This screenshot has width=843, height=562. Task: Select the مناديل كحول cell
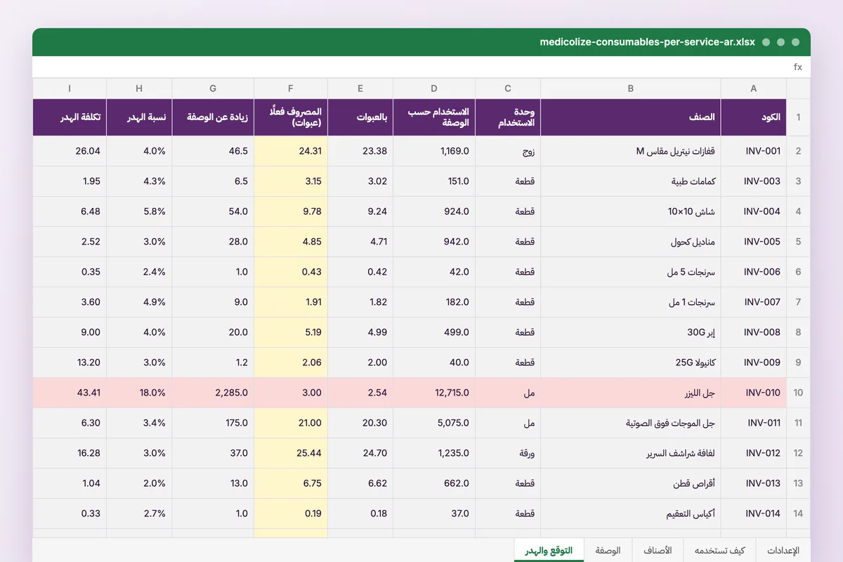pos(631,242)
